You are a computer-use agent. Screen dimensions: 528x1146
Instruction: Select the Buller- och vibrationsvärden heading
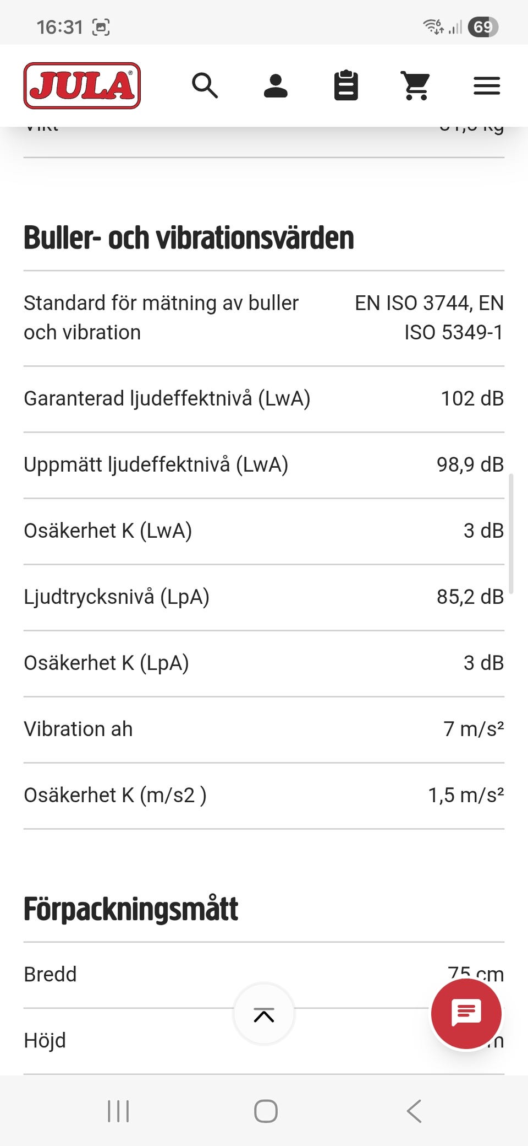pyautogui.click(x=189, y=238)
